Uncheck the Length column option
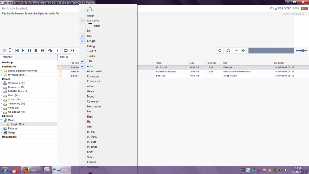The width and height of the screenshot is (309, 174). 91,41
